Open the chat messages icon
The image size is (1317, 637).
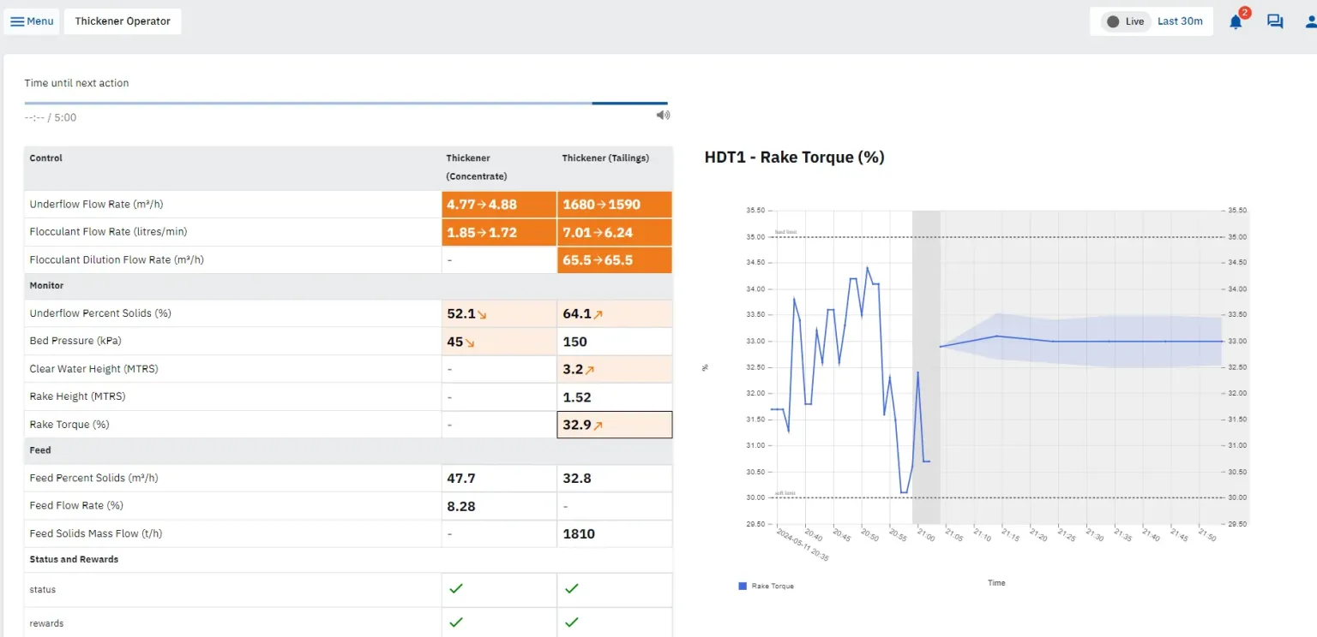click(x=1275, y=22)
